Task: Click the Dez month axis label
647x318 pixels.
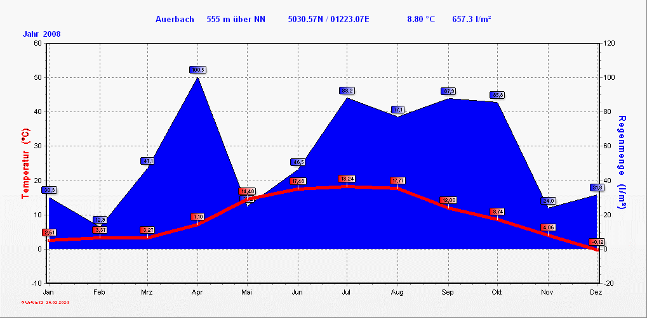Action: tap(596, 292)
